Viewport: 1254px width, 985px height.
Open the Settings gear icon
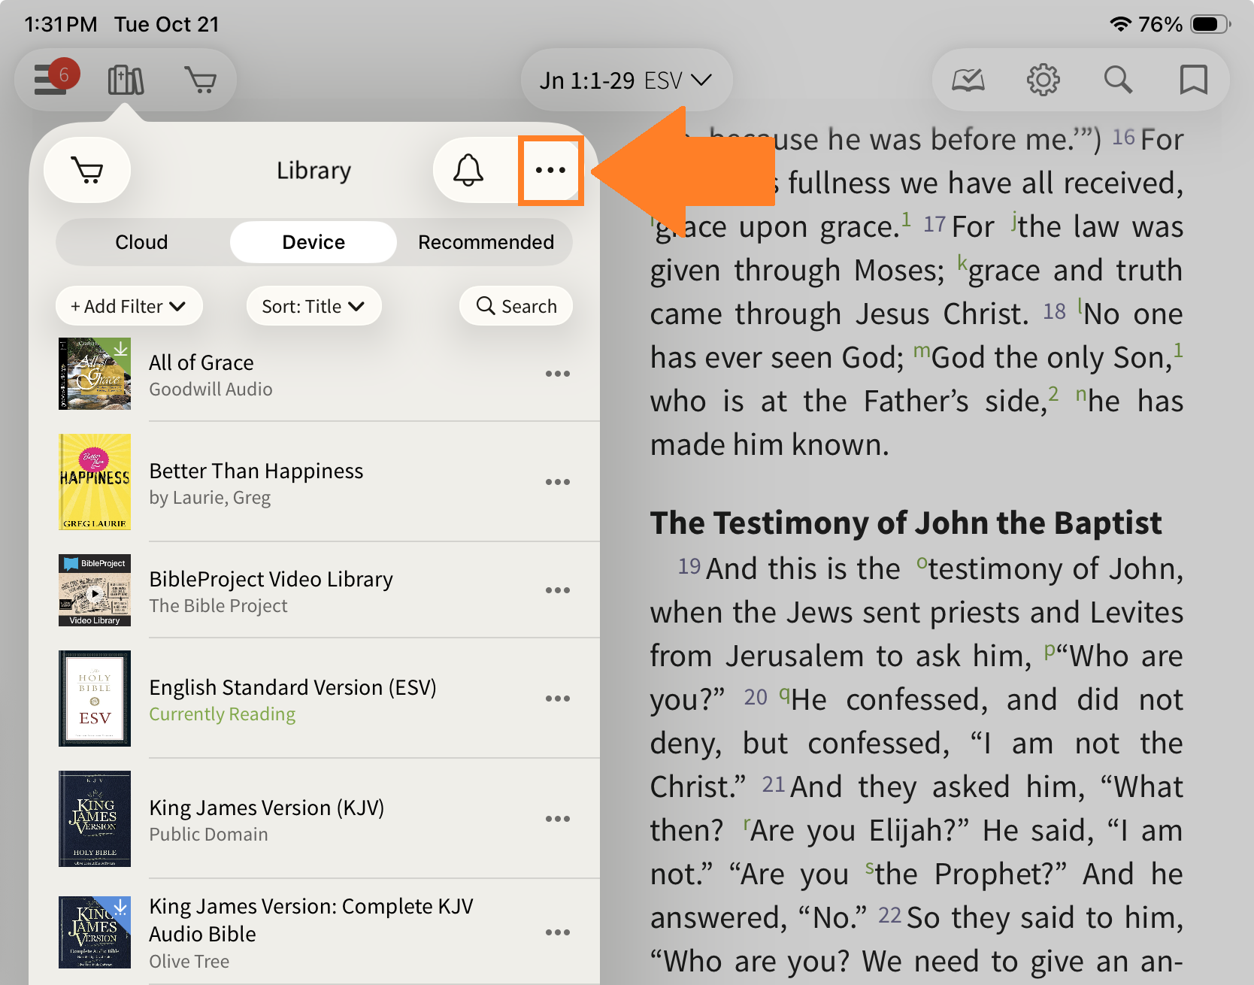point(1043,80)
